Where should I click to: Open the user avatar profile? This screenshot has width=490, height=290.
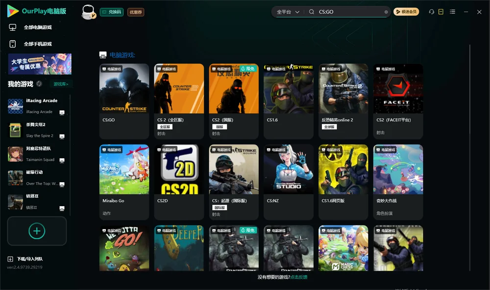[88, 12]
